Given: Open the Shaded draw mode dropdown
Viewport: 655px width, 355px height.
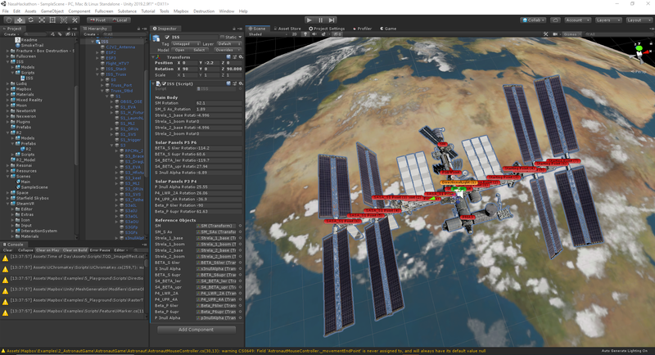Looking at the screenshot, I should click(268, 34).
